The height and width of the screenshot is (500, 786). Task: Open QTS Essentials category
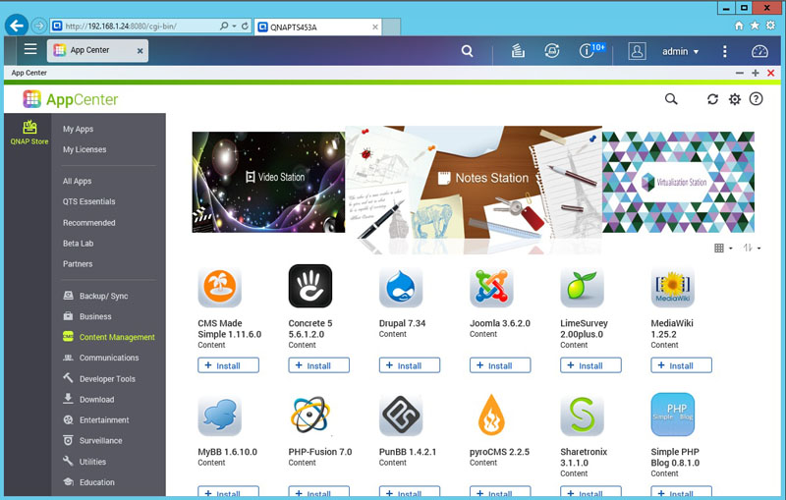pos(88,201)
